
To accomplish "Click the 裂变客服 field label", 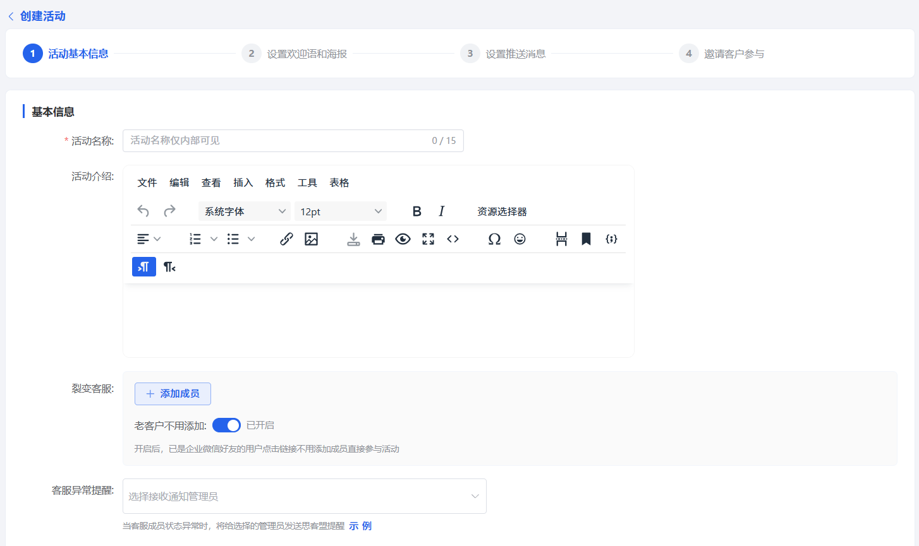I will (93, 389).
